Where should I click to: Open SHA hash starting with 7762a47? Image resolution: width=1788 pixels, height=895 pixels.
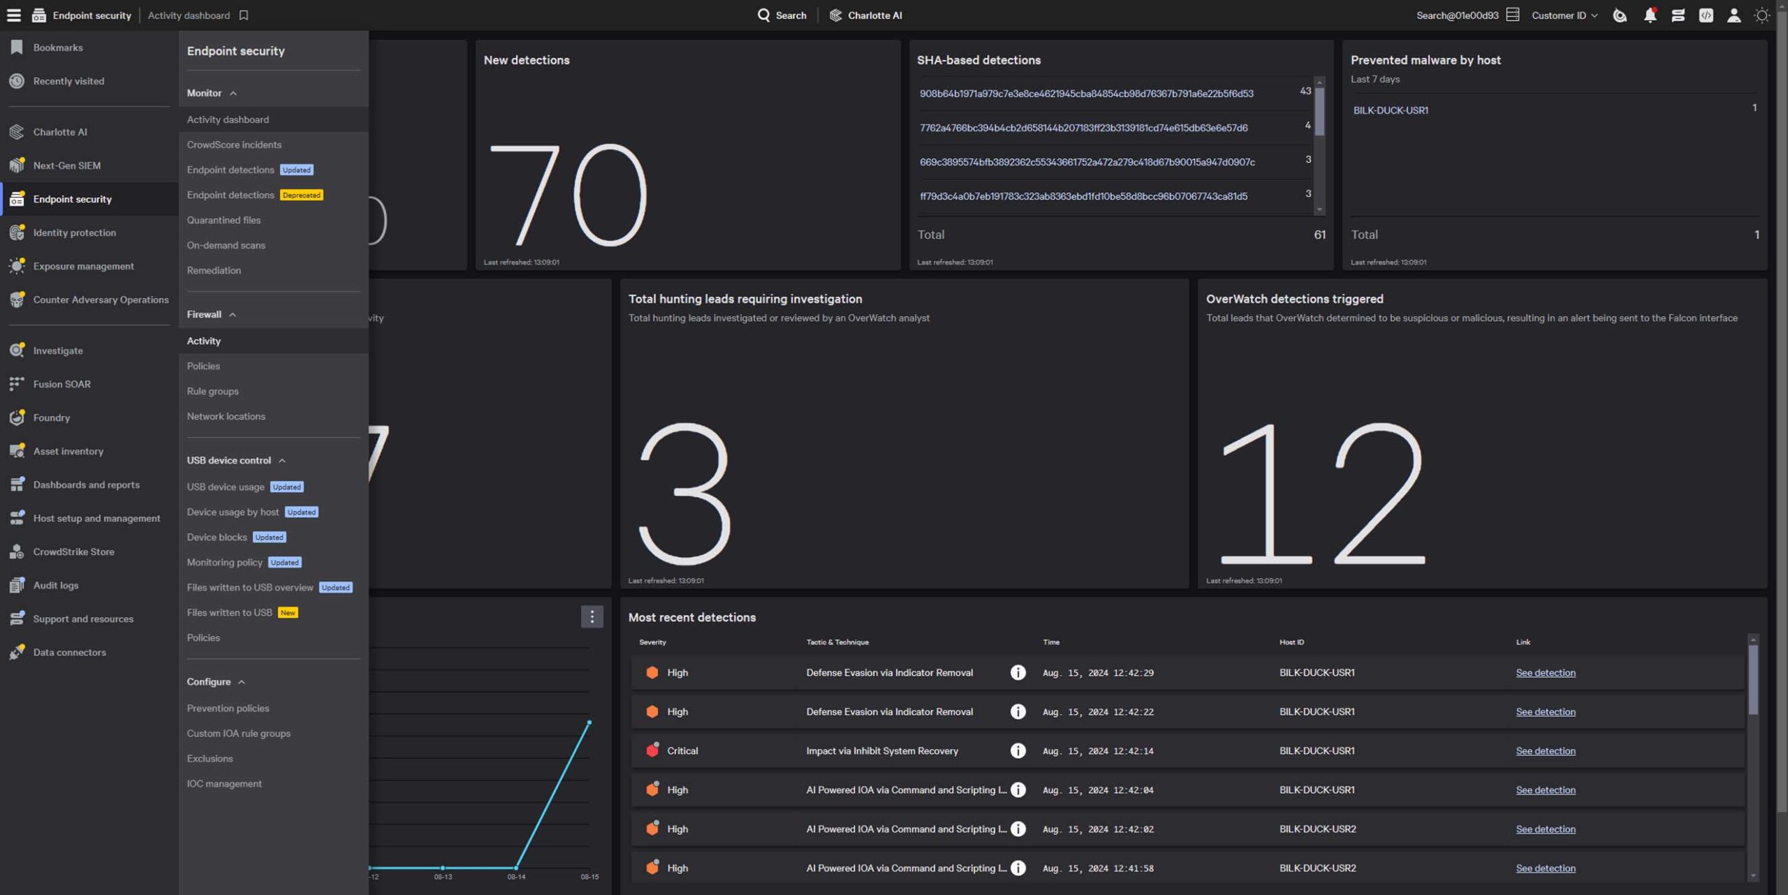pyautogui.click(x=1083, y=127)
